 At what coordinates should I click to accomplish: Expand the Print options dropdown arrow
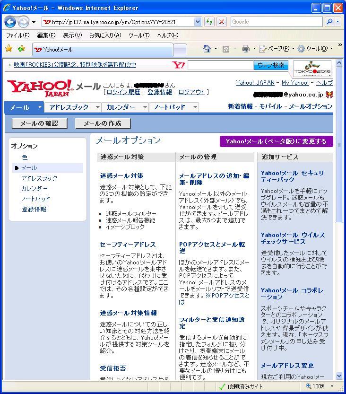[x=254, y=49]
